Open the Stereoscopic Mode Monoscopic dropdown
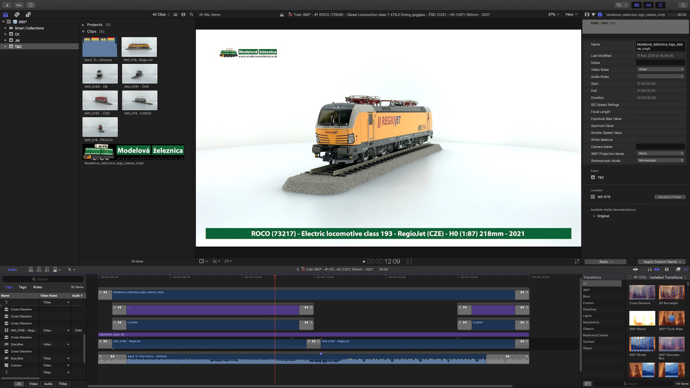The height and width of the screenshot is (388, 690). pos(660,160)
